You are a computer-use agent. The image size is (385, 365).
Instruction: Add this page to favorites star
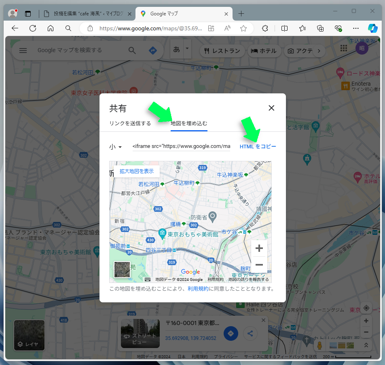[243, 28]
